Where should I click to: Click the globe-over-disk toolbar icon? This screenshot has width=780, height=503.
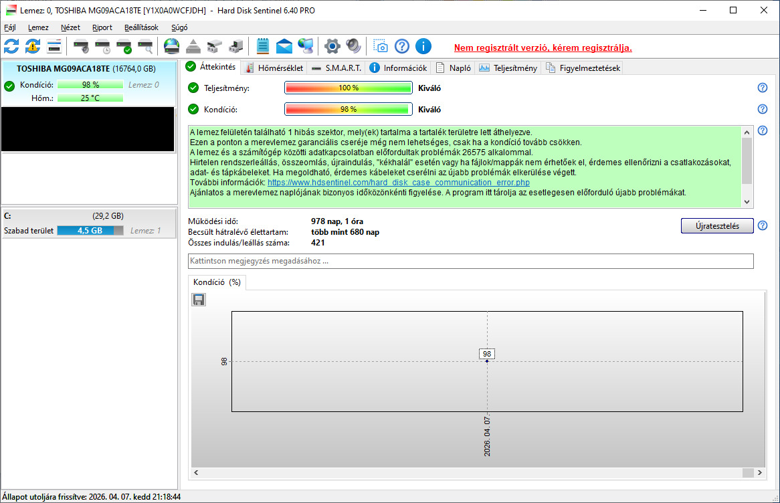172,47
